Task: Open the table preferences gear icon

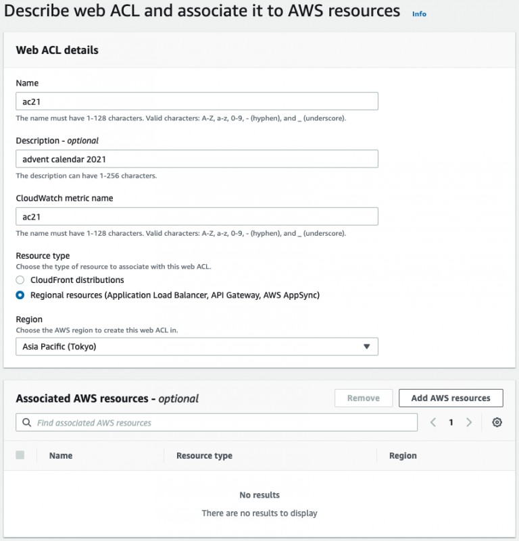Action: pyautogui.click(x=497, y=422)
